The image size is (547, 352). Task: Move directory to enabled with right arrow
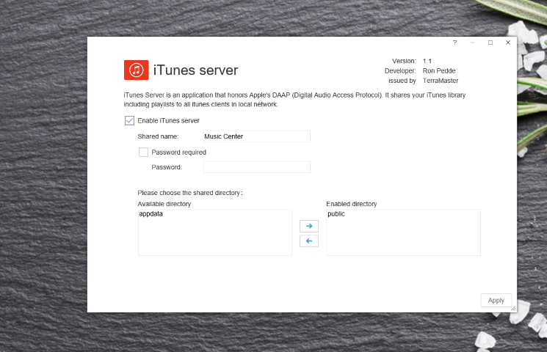click(x=308, y=226)
